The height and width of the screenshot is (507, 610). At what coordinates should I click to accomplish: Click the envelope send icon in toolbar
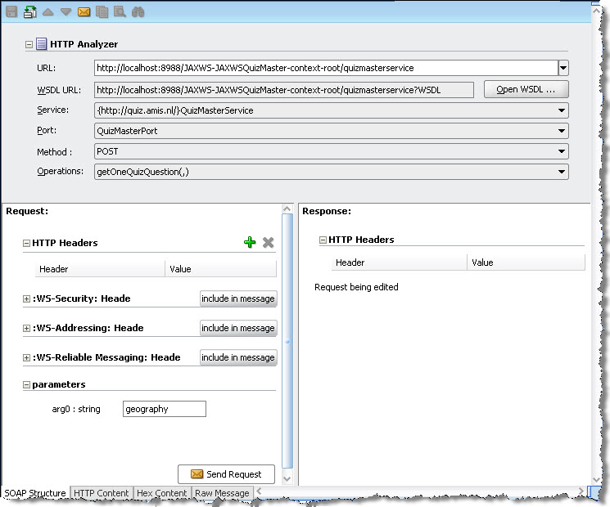coord(84,11)
